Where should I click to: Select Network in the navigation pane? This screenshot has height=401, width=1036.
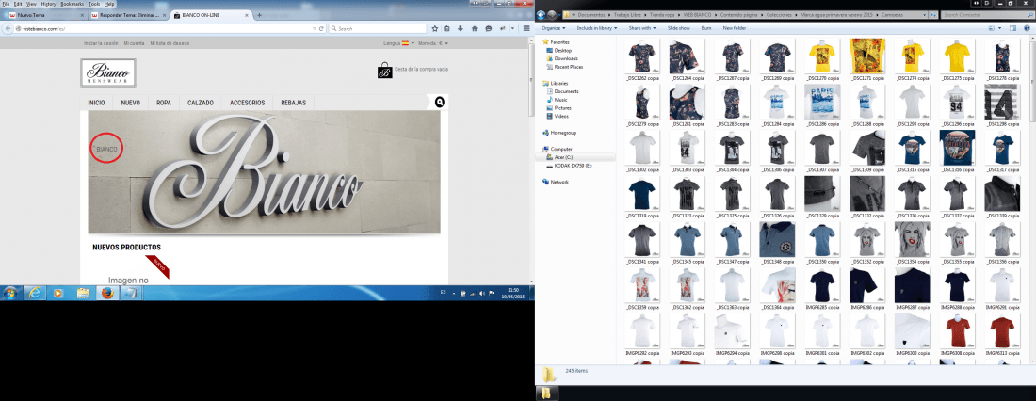(x=559, y=182)
